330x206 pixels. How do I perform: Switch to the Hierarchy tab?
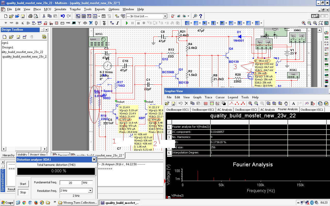pos(9,155)
